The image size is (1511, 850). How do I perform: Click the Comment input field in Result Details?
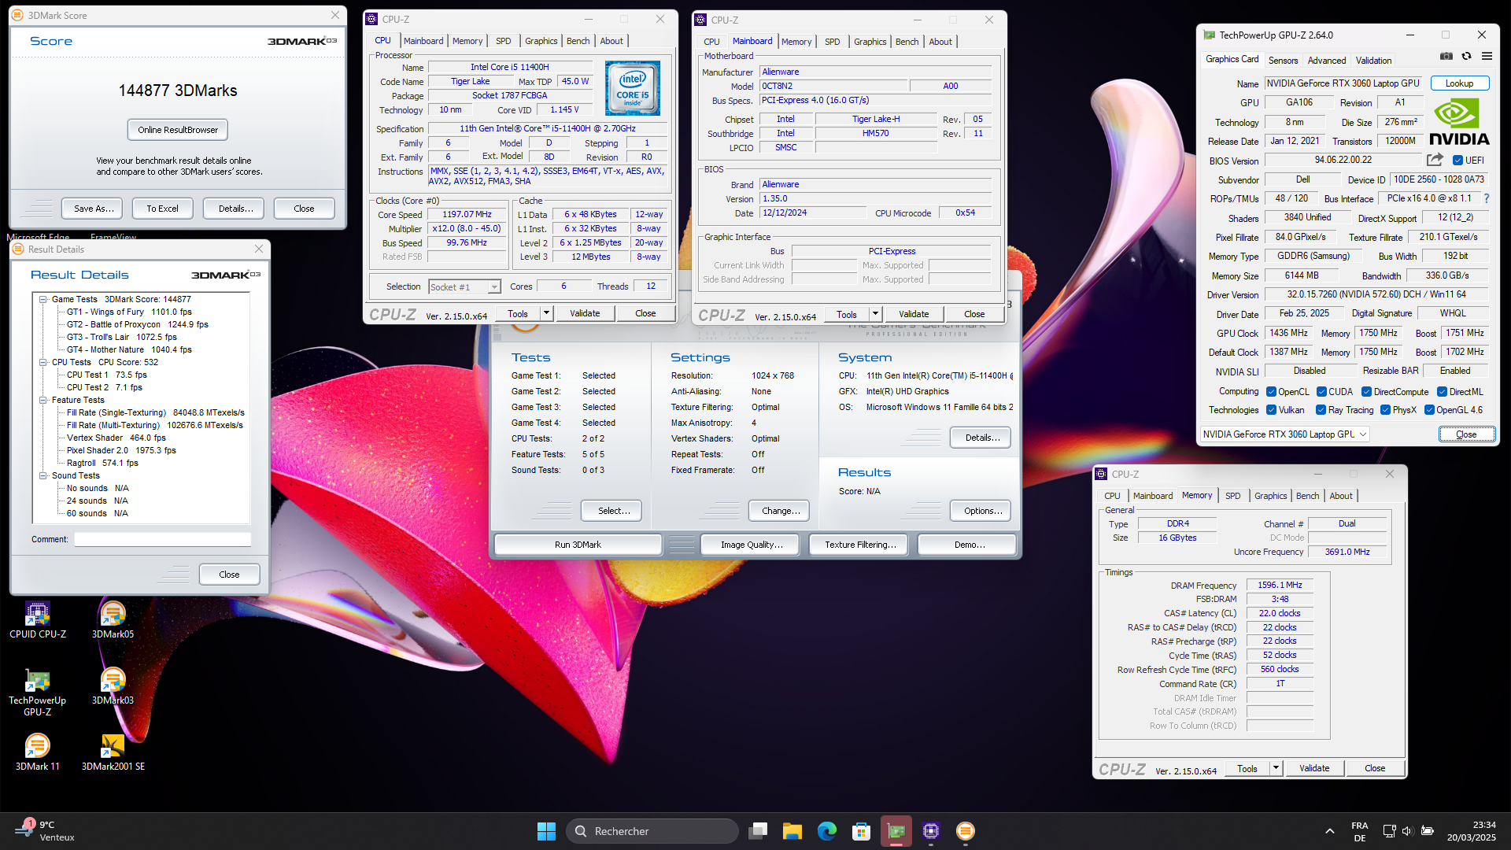coord(162,539)
